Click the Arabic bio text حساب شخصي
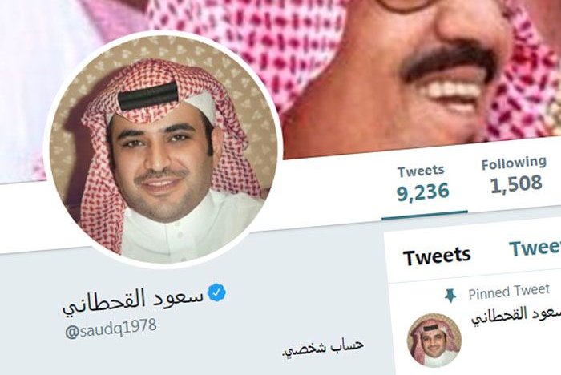The width and height of the screenshot is (561, 375). [x=323, y=346]
